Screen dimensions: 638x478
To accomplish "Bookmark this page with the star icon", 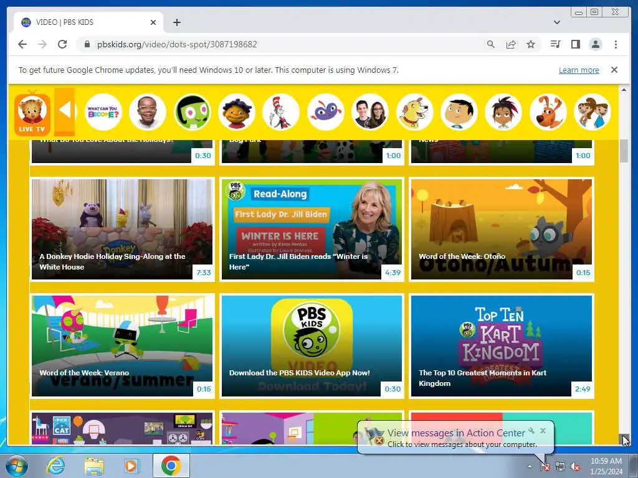I will click(x=531, y=44).
